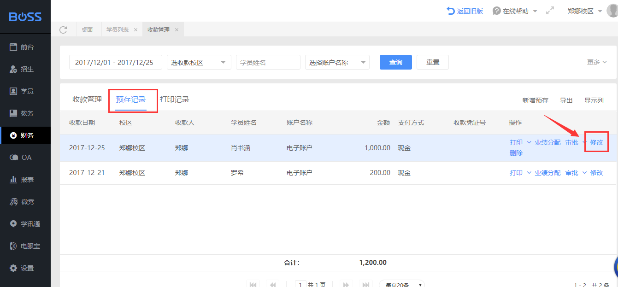618x287 pixels.
Task: Click 审批 in 肖书涵 row
Action: pos(572,142)
